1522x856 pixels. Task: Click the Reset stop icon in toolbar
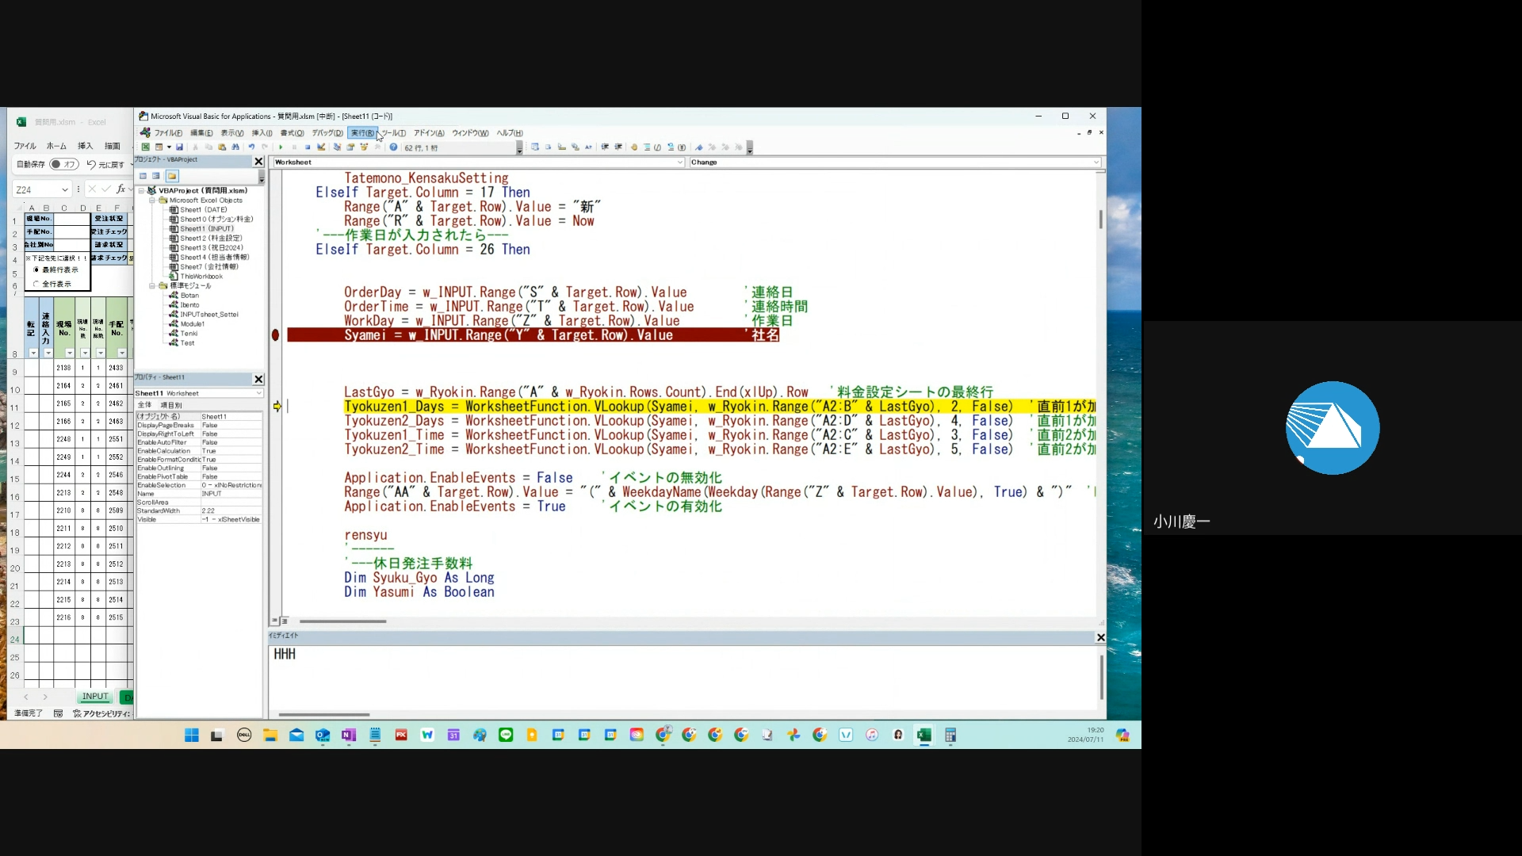click(x=308, y=147)
